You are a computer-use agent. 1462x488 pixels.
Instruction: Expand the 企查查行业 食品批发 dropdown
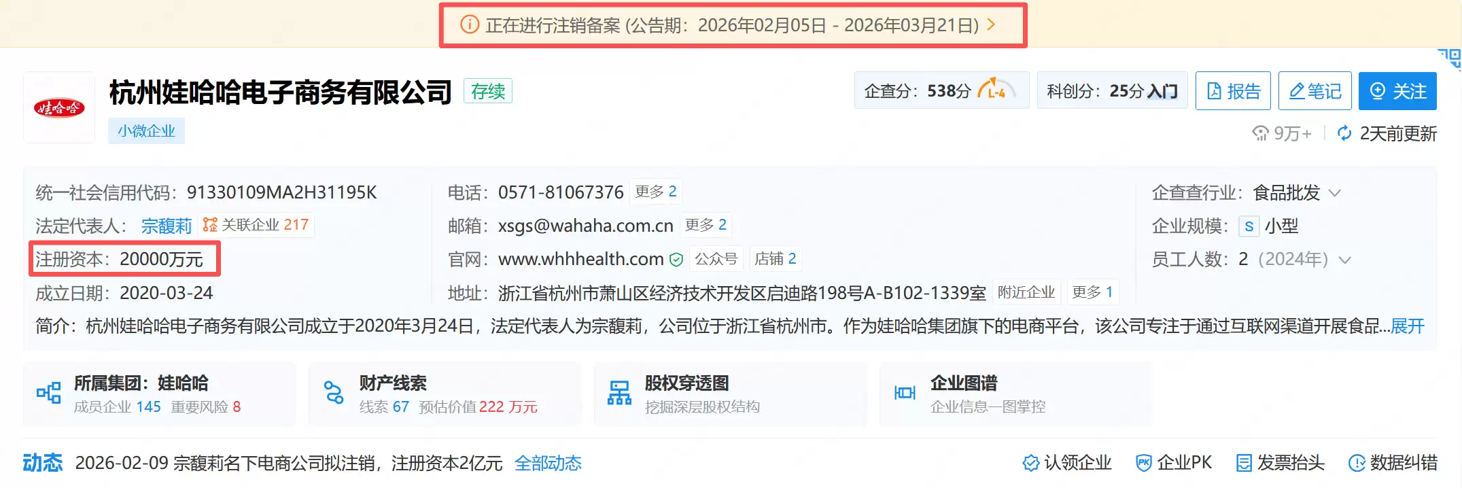[1335, 193]
